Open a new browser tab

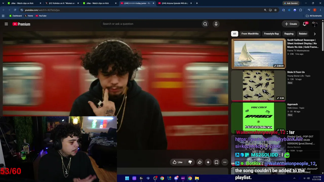pos(197,3)
